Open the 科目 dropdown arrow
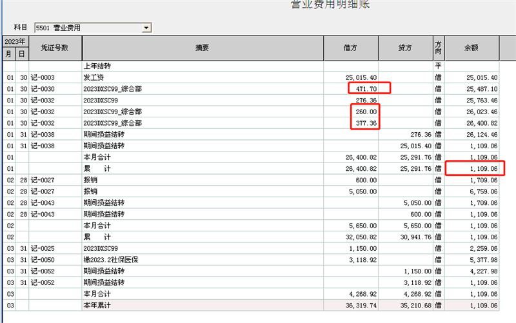This screenshot has height=323, width=516. 146,28
